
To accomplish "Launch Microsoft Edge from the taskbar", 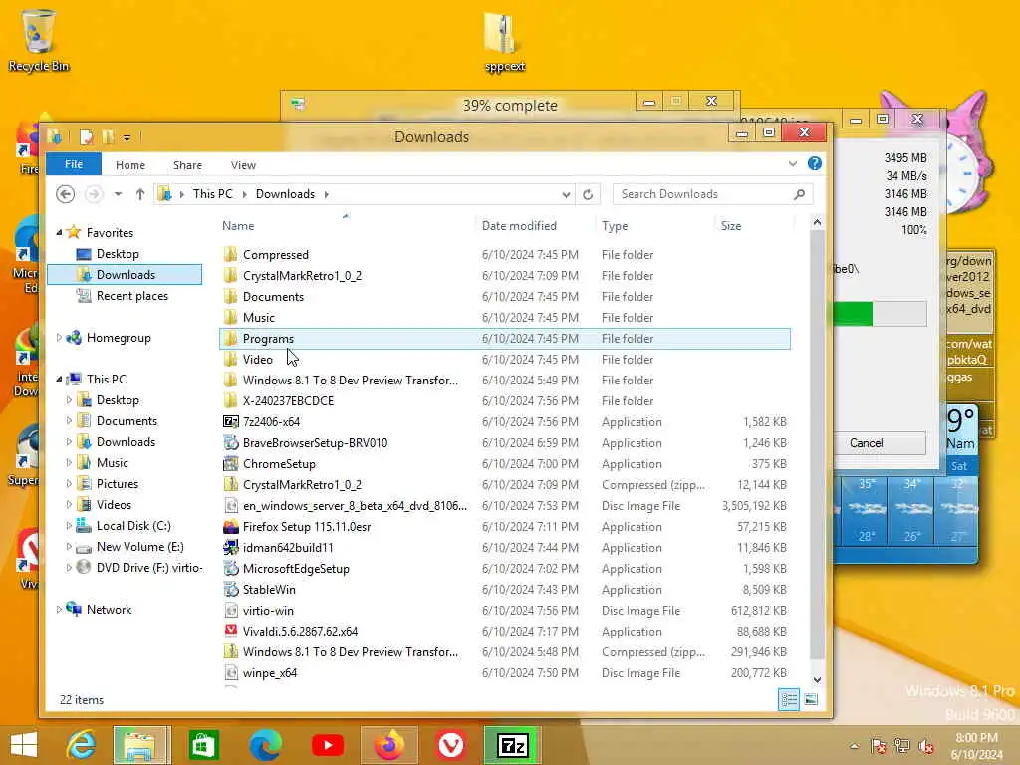I will coord(265,745).
